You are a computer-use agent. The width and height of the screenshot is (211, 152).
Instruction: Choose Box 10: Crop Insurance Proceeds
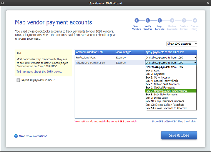coord(171,101)
